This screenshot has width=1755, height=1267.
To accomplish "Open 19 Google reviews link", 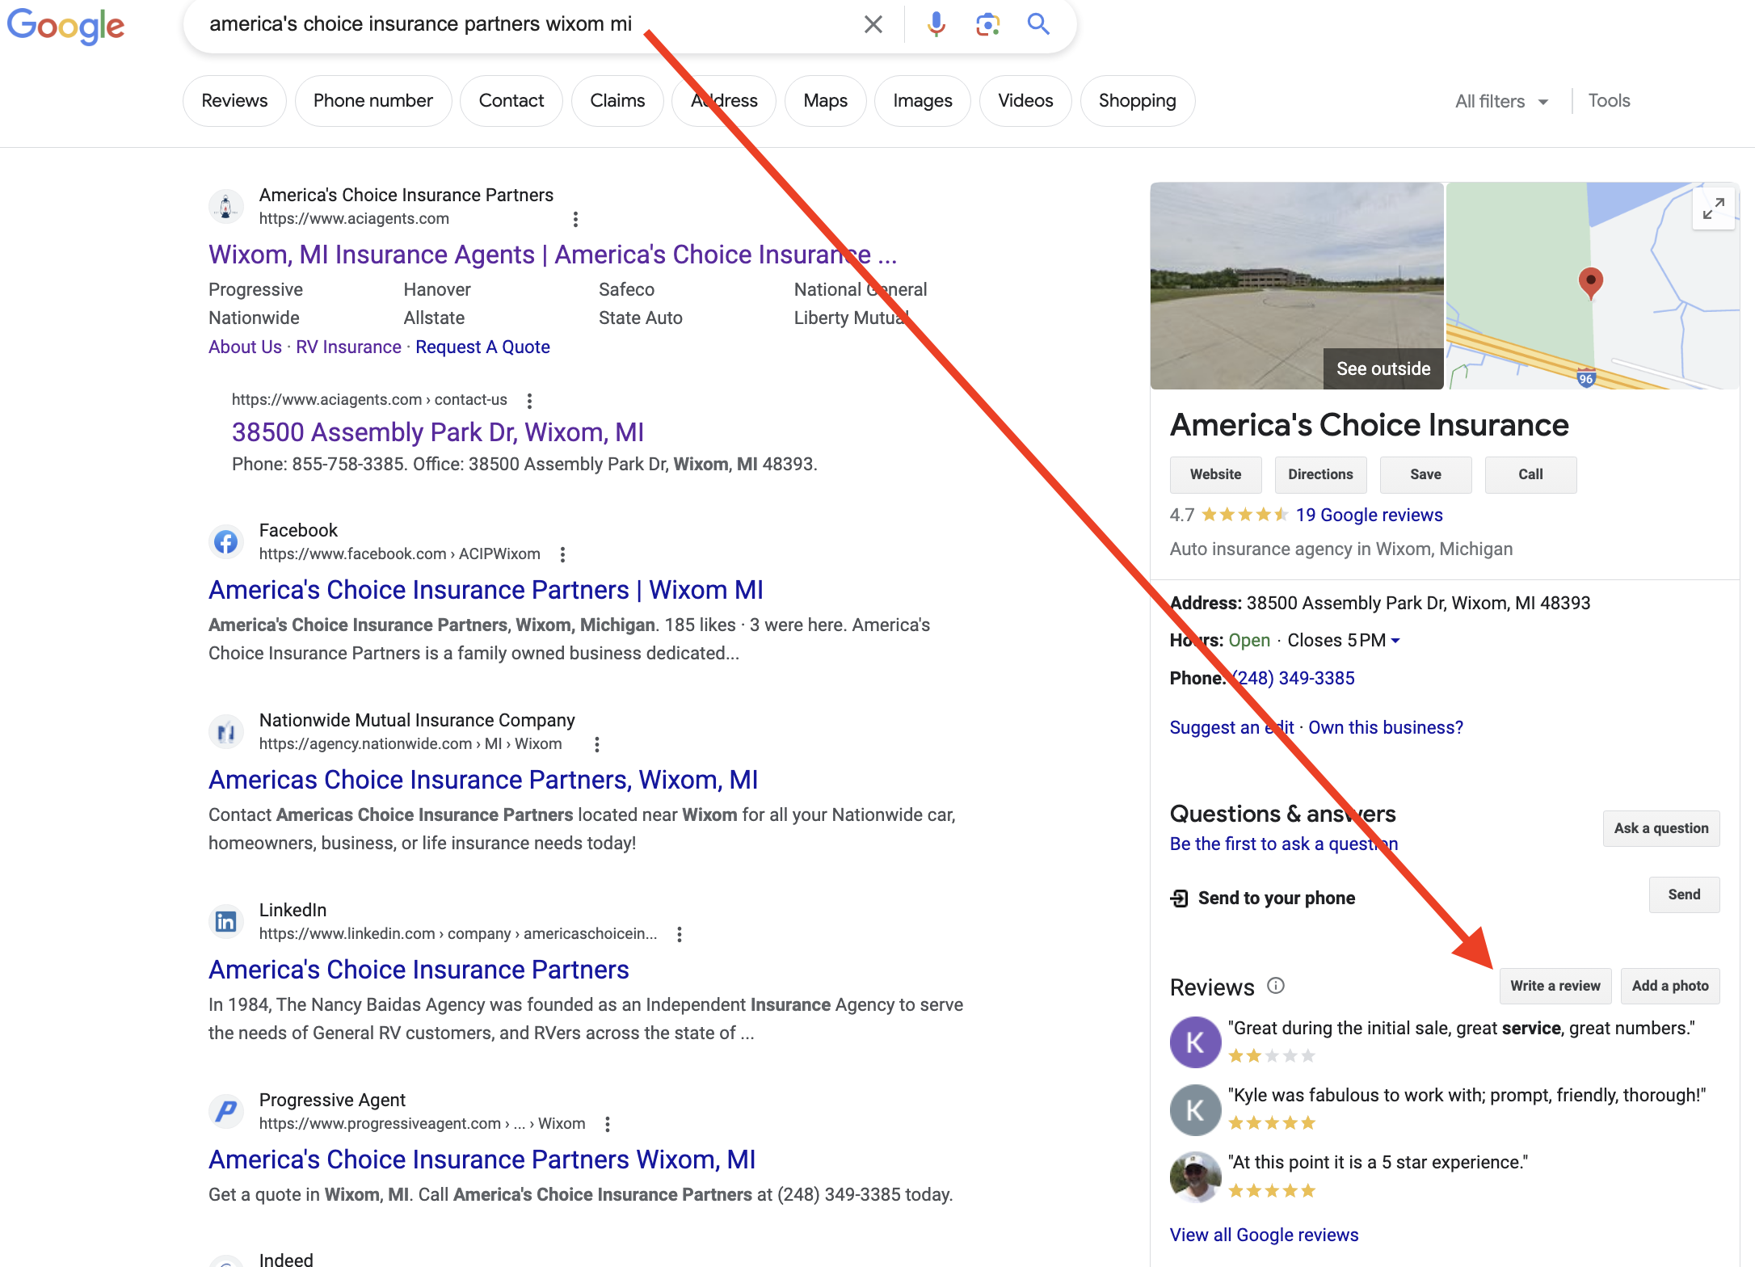I will pyautogui.click(x=1369, y=515).
